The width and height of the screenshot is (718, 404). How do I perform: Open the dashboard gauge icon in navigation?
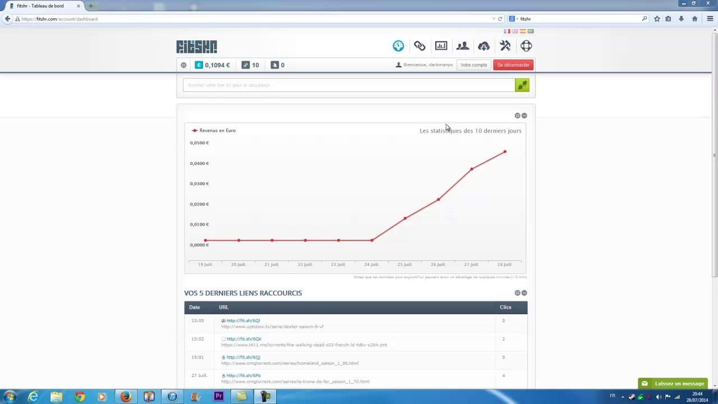click(x=398, y=46)
